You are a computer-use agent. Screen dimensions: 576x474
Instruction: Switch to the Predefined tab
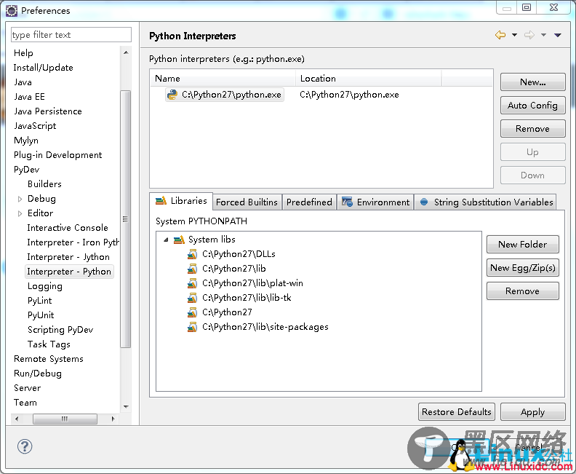tap(309, 202)
